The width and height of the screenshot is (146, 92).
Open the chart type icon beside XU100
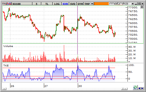coord(9,4)
